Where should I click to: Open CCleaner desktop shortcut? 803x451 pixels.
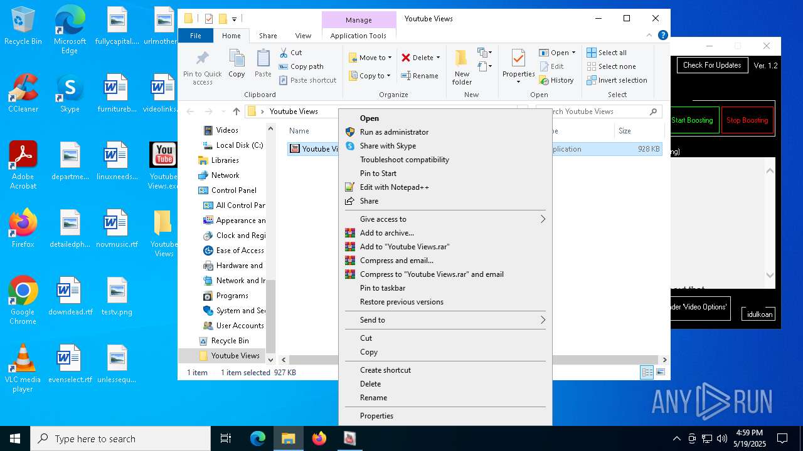coord(23,93)
